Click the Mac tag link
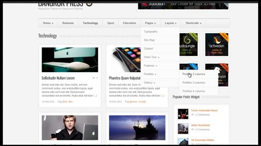This screenshot has width=261, height=146. 71,102
